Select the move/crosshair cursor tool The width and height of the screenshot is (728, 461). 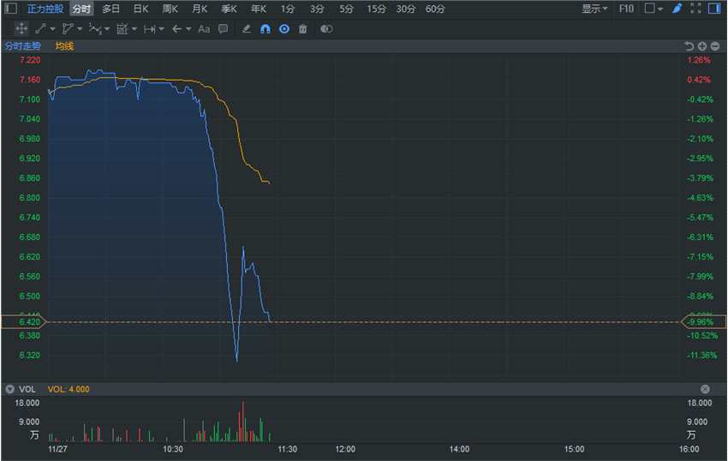[x=21, y=29]
